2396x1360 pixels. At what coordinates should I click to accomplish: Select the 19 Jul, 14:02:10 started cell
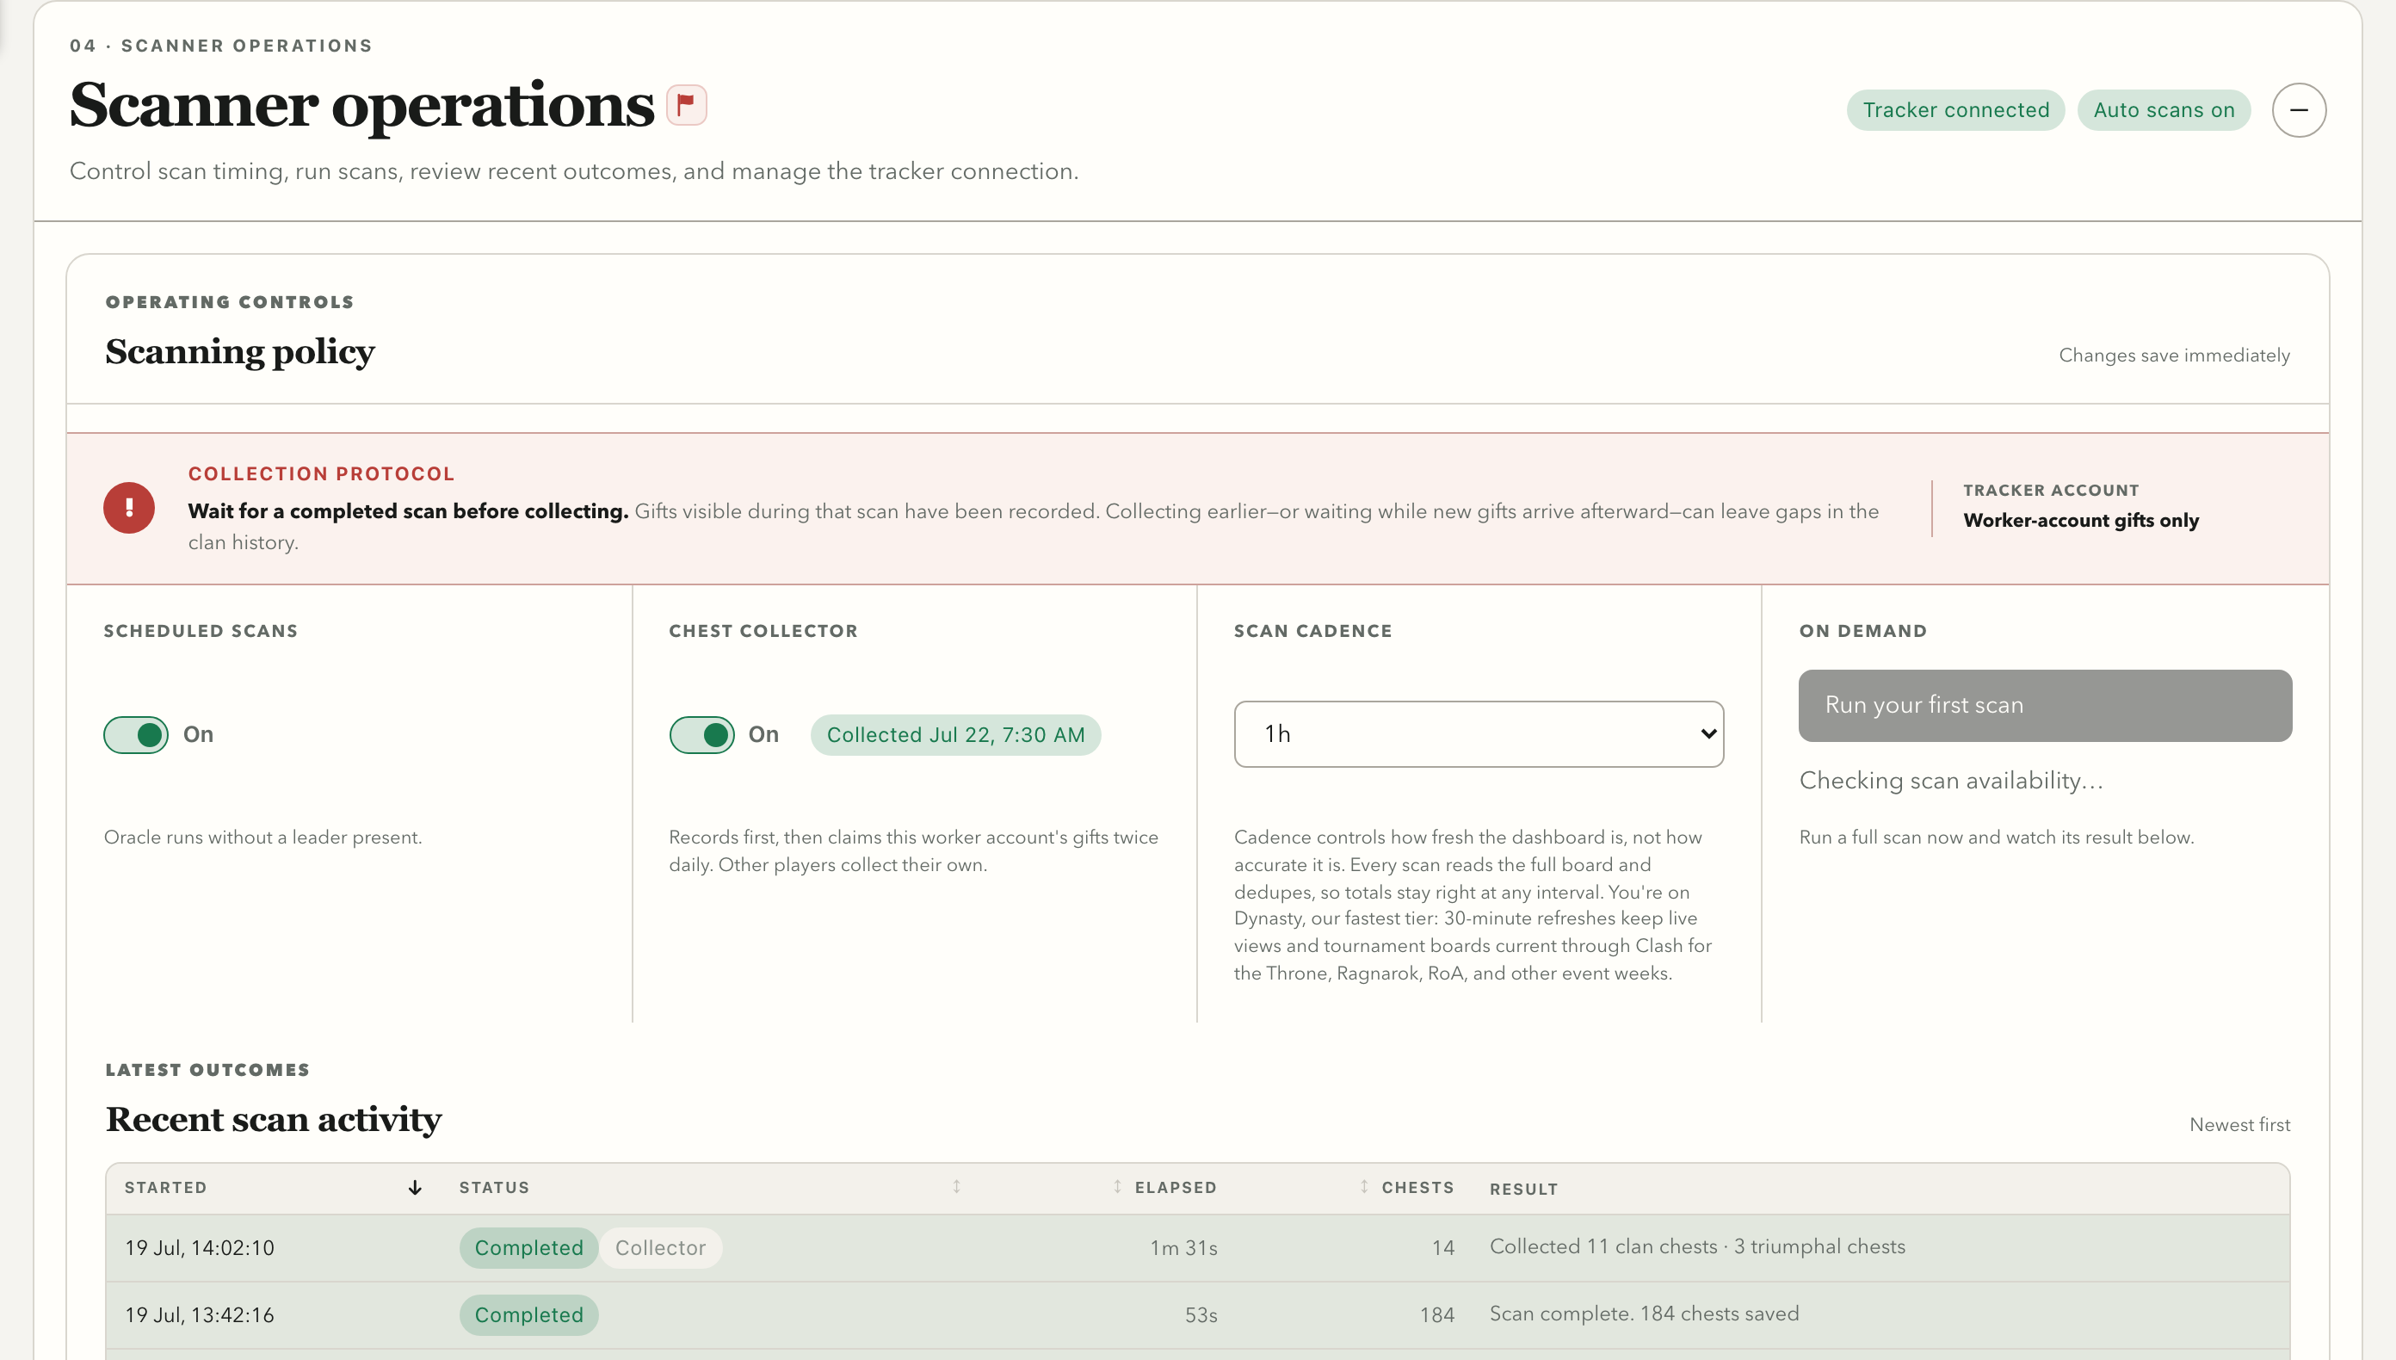tap(200, 1248)
